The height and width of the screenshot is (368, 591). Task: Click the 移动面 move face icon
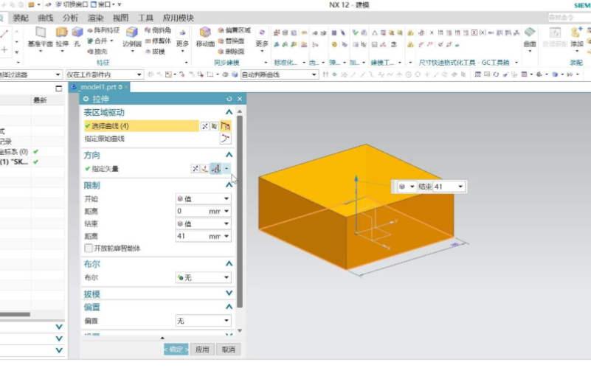coord(205,32)
